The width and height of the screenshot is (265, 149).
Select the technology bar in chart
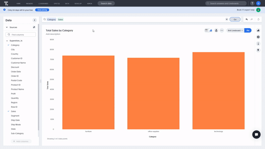pos(218,91)
